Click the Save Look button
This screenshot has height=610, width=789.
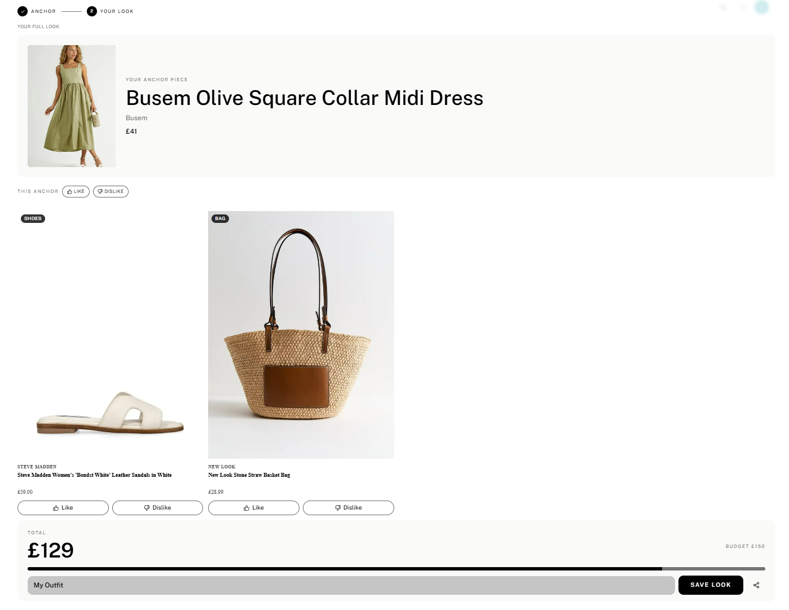click(711, 585)
